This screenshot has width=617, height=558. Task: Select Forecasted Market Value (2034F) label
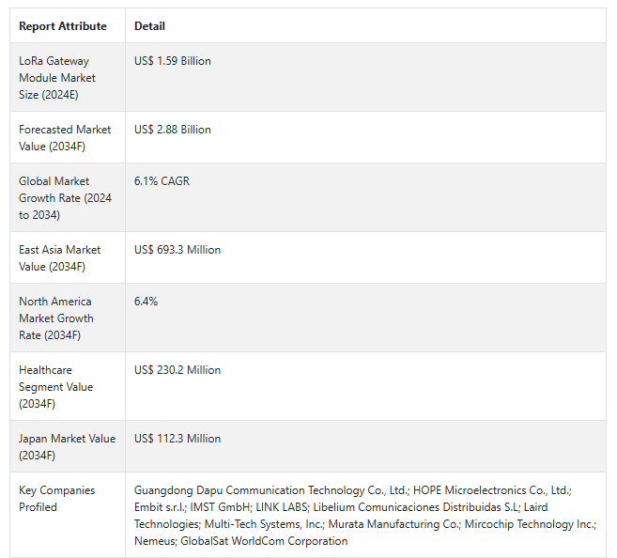click(65, 138)
